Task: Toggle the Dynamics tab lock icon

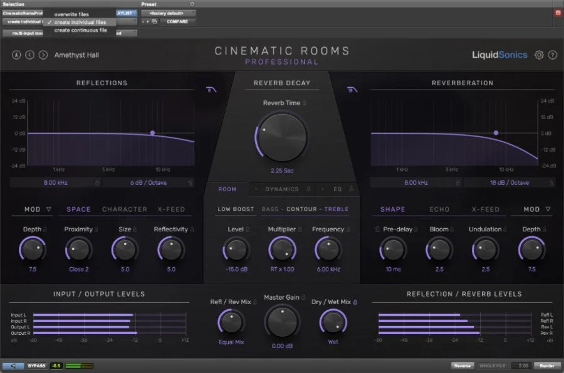Action: click(308, 189)
